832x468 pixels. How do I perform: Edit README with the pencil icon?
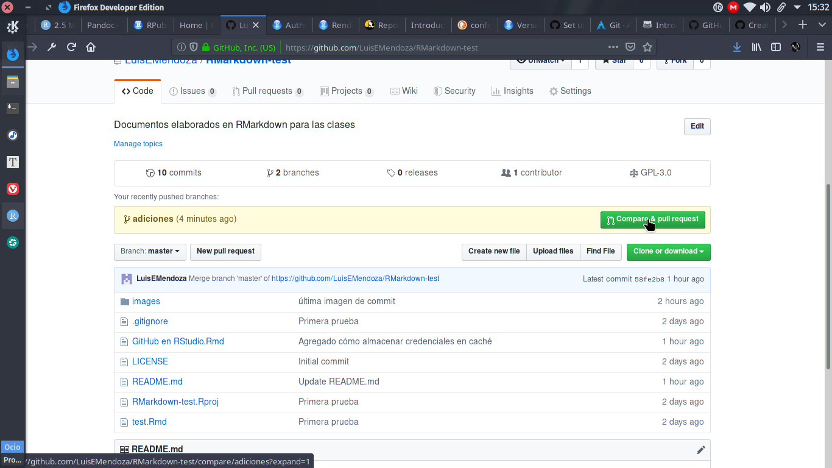700,450
